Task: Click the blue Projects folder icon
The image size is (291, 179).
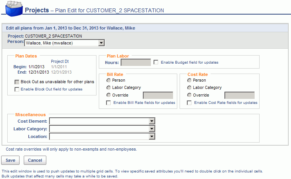Action: (14, 9)
